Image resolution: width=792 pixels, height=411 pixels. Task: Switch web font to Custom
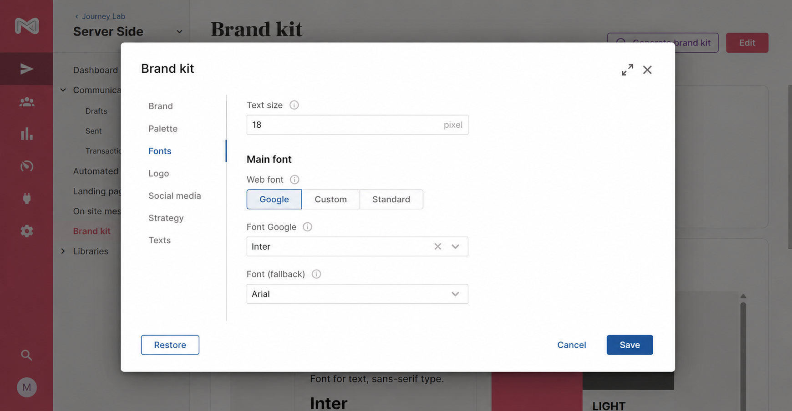(x=330, y=199)
